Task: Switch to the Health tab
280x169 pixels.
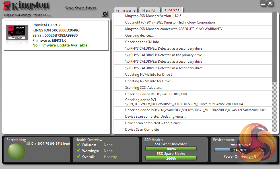Action: point(149,10)
